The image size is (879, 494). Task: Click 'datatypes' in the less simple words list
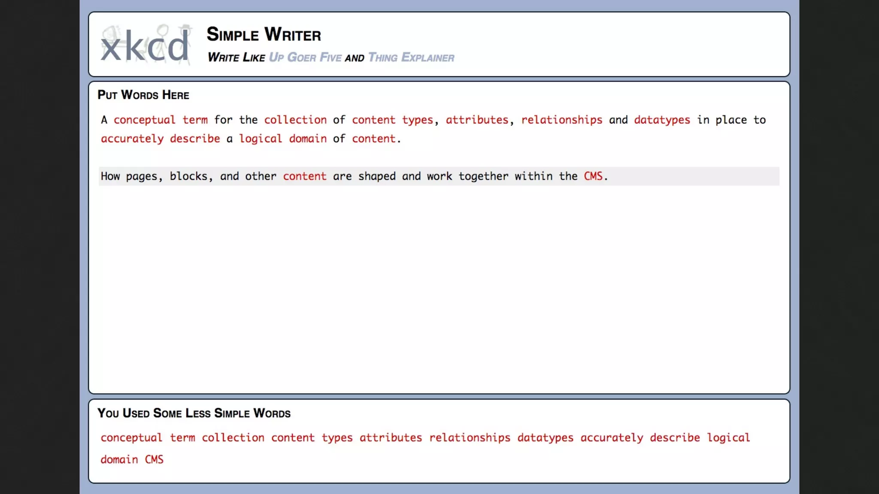coord(545,438)
